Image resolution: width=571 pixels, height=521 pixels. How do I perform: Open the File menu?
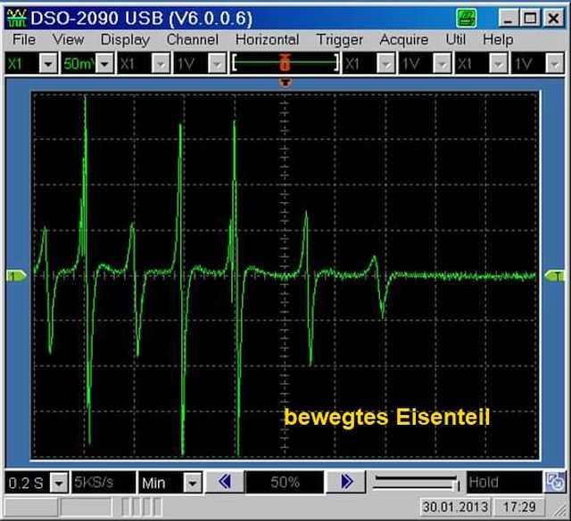coord(24,39)
